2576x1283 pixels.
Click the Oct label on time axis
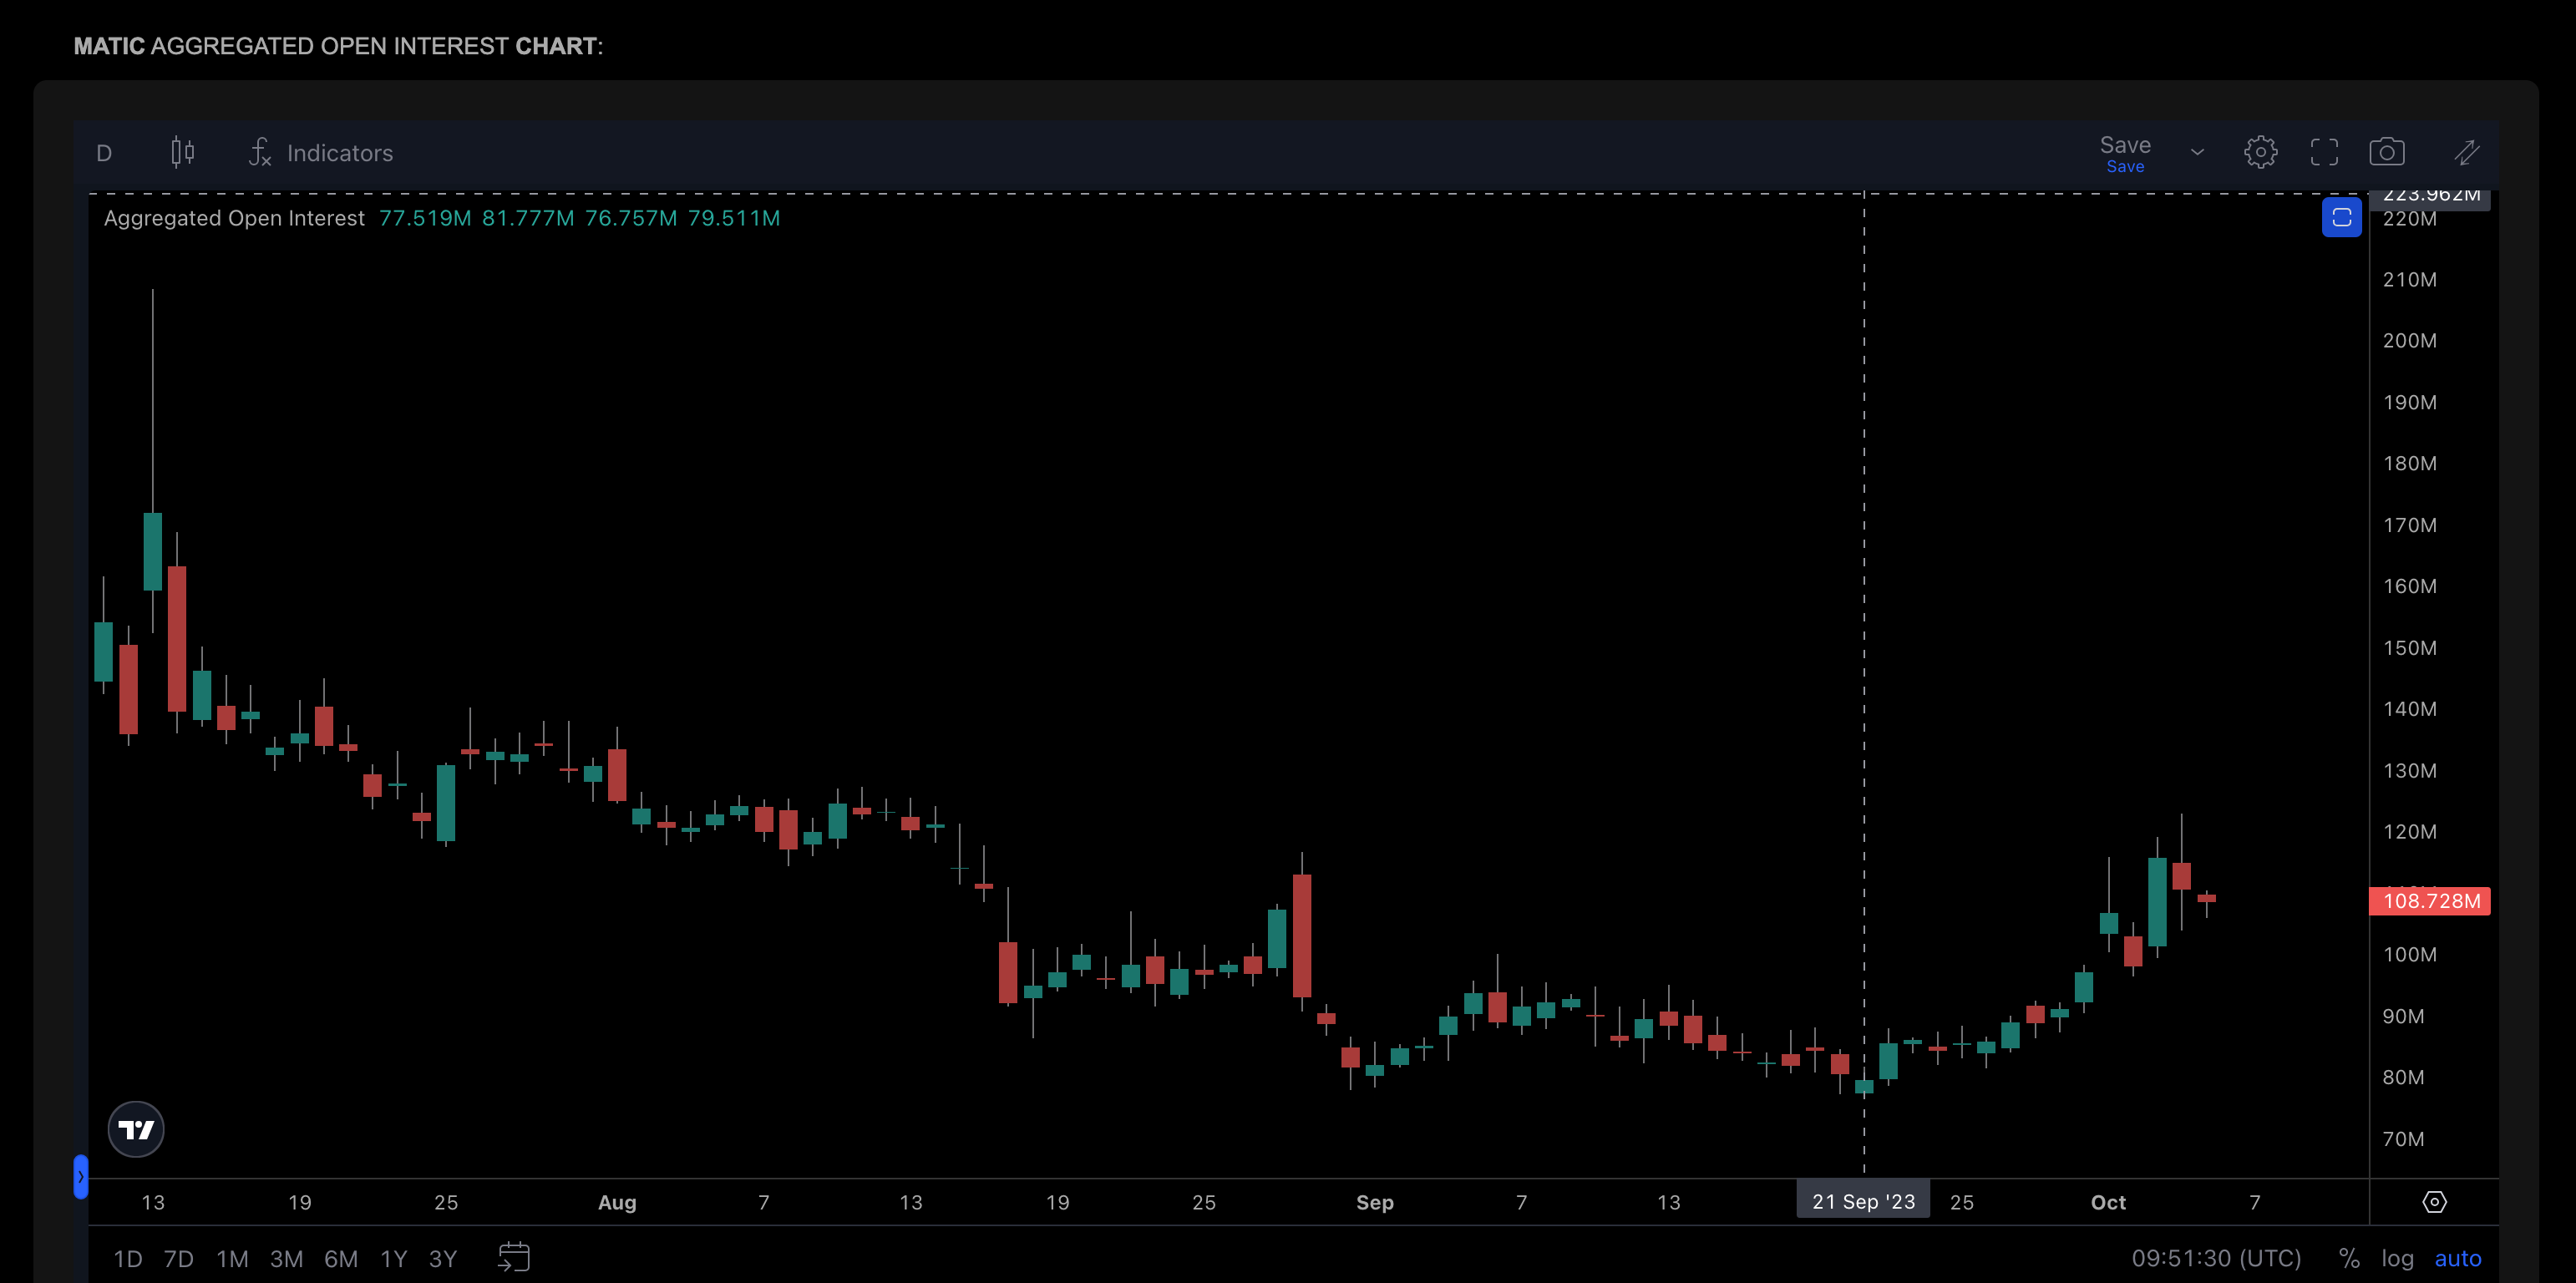pos(2108,1202)
